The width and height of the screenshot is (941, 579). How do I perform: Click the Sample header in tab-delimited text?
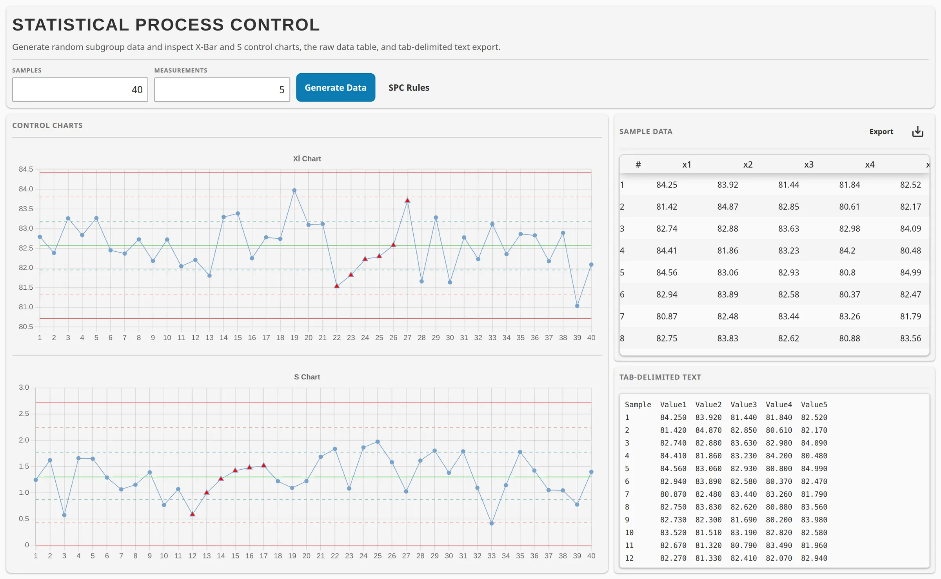pyautogui.click(x=638, y=405)
